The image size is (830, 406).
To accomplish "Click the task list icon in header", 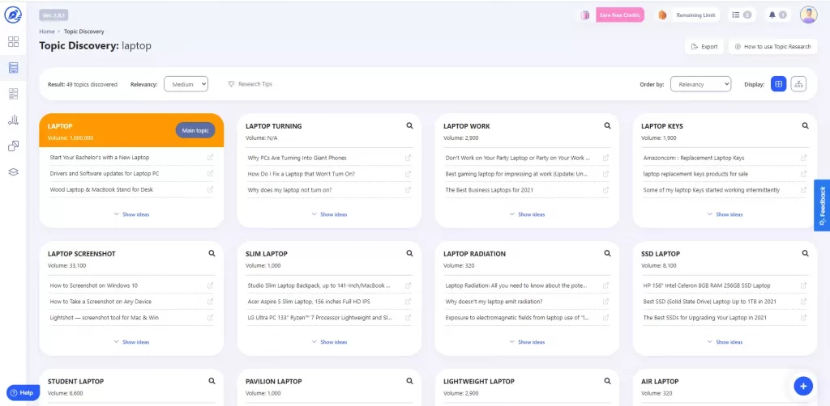I will (742, 15).
